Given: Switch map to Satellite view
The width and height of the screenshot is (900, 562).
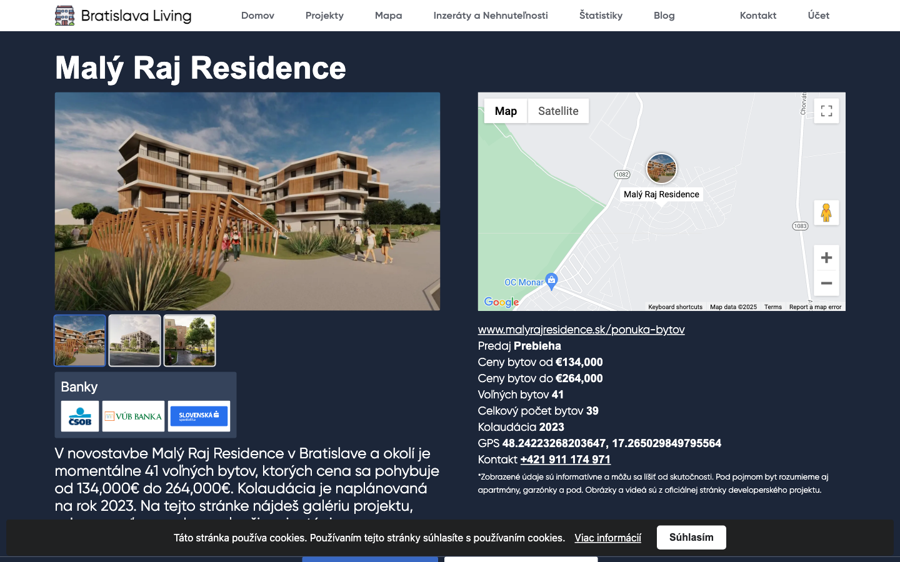Looking at the screenshot, I should [x=558, y=111].
